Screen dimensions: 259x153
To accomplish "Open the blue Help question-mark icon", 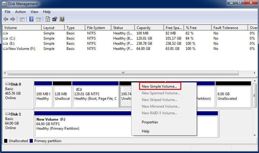I will (31, 19).
